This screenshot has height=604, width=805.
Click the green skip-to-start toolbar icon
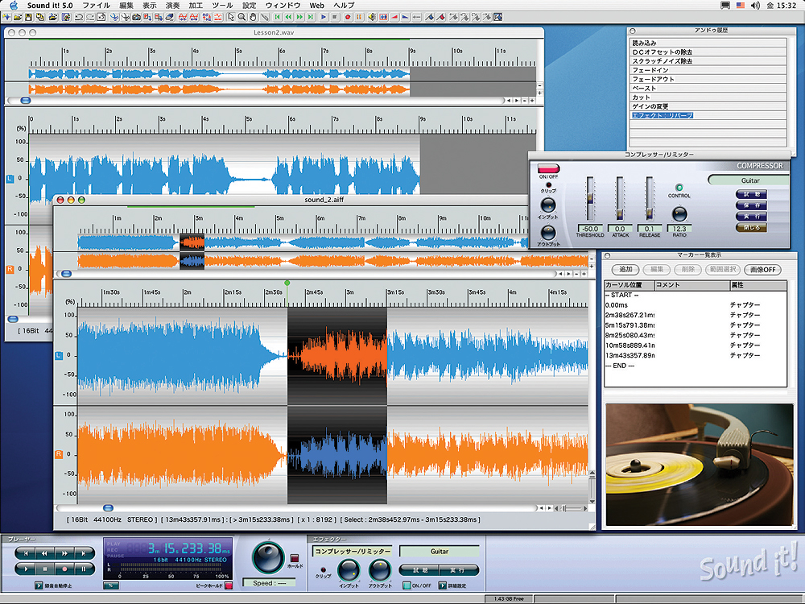tap(277, 18)
